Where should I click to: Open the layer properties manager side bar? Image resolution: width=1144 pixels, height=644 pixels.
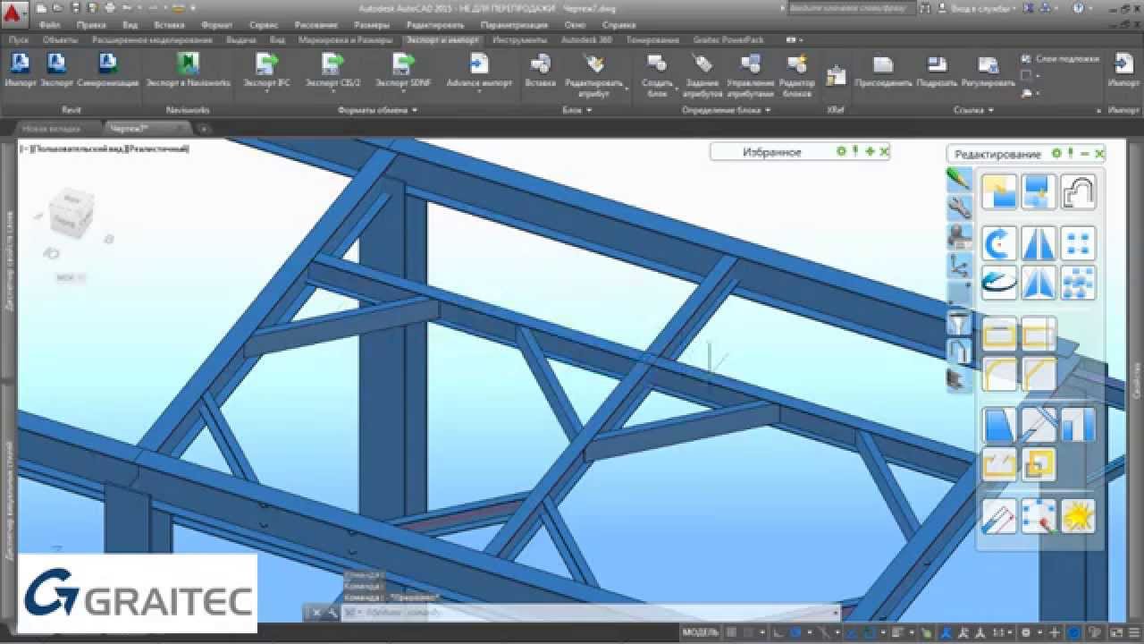[x=9, y=260]
